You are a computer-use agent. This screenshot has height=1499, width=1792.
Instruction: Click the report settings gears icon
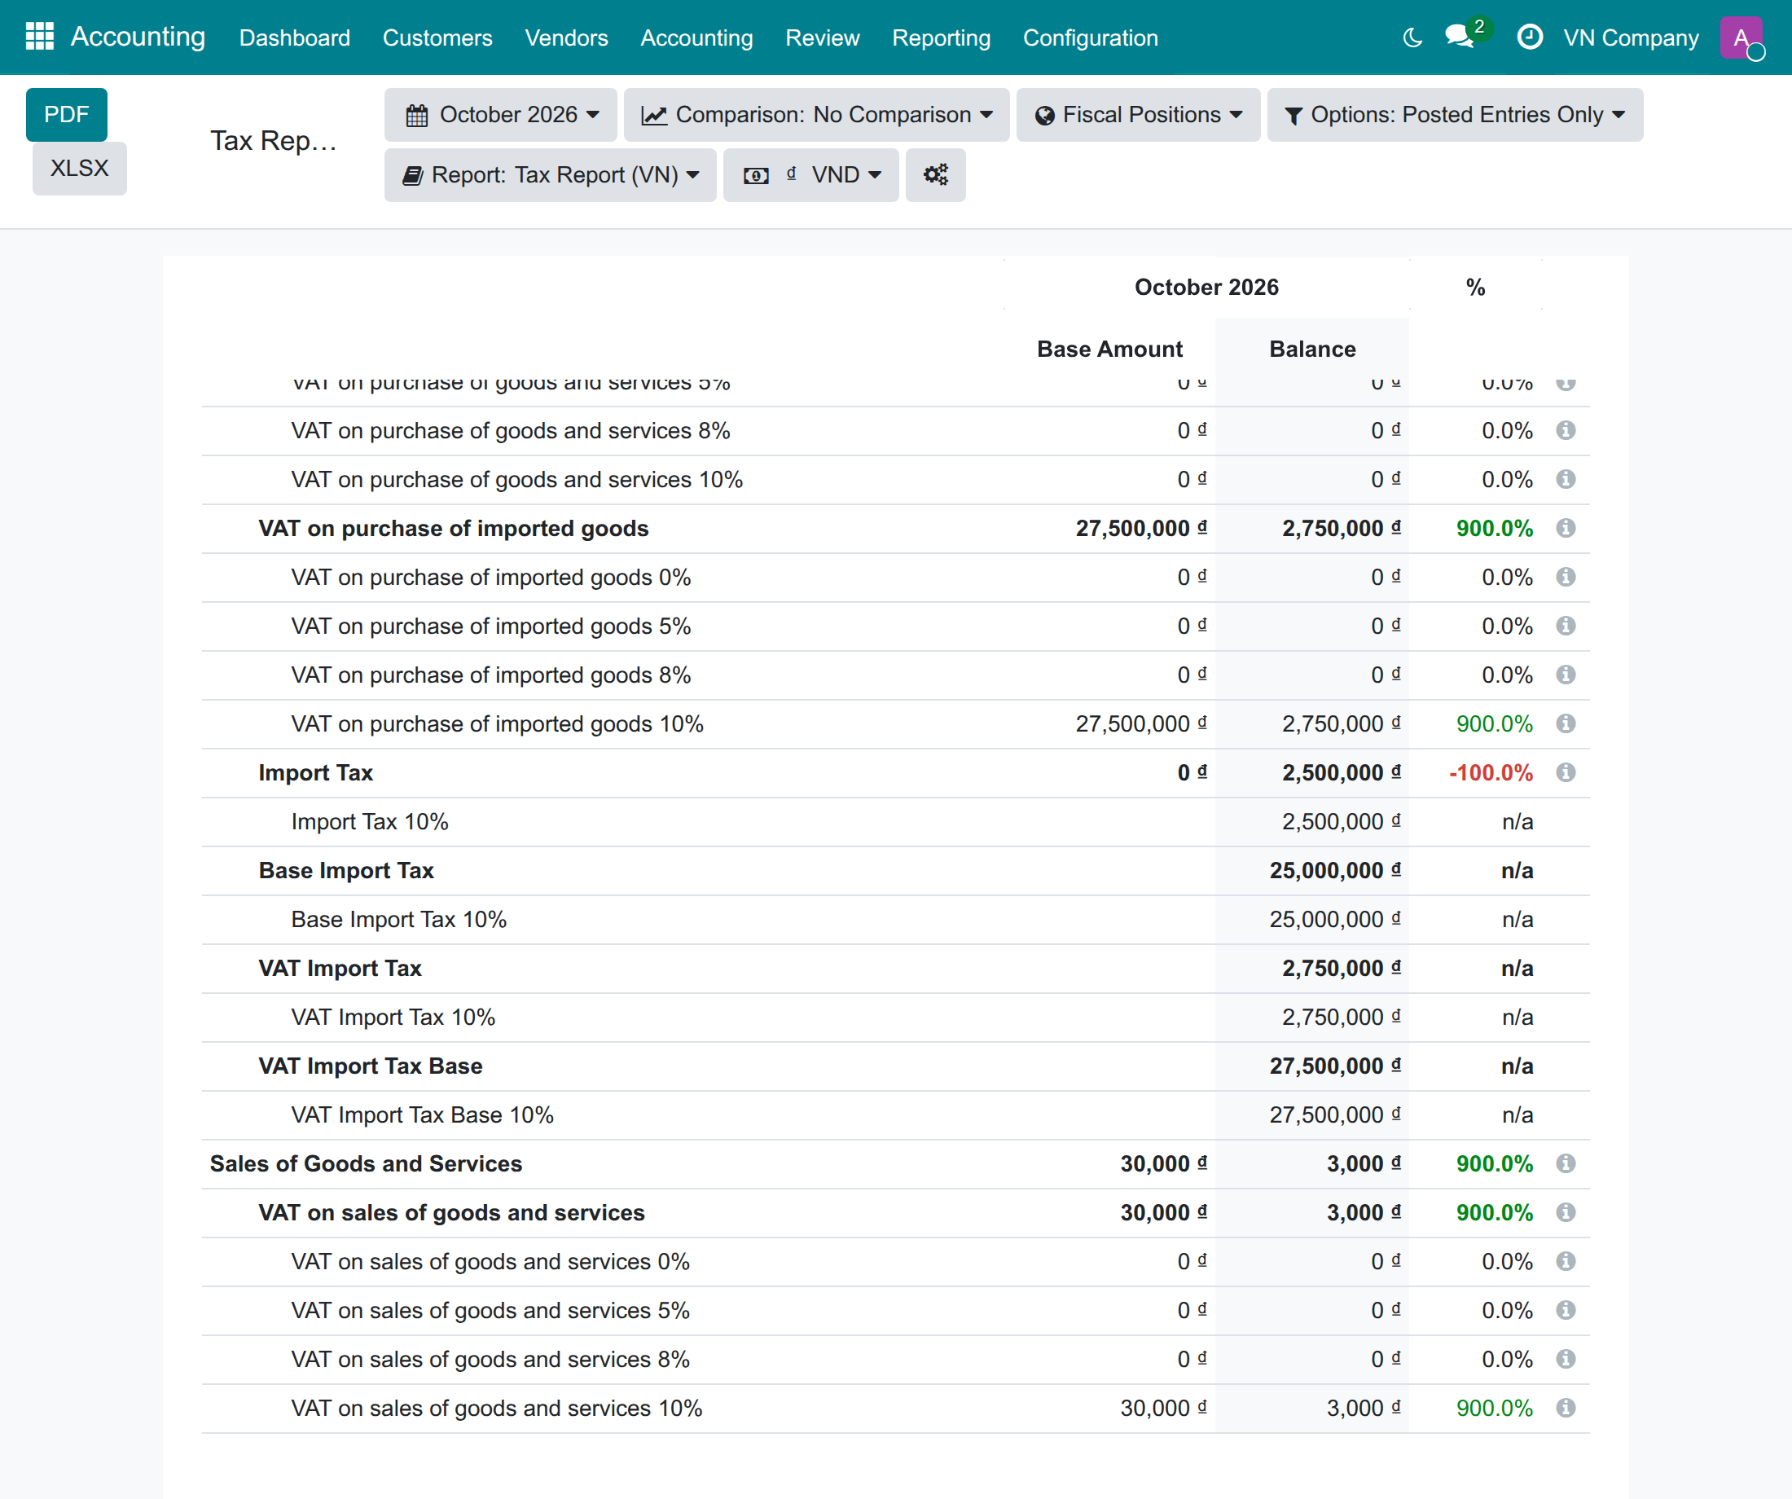tap(935, 175)
